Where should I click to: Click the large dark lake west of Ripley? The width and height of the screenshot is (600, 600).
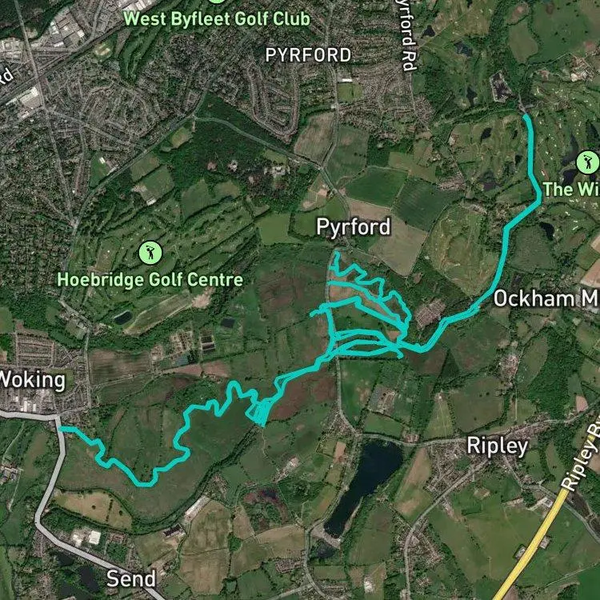click(x=364, y=486)
